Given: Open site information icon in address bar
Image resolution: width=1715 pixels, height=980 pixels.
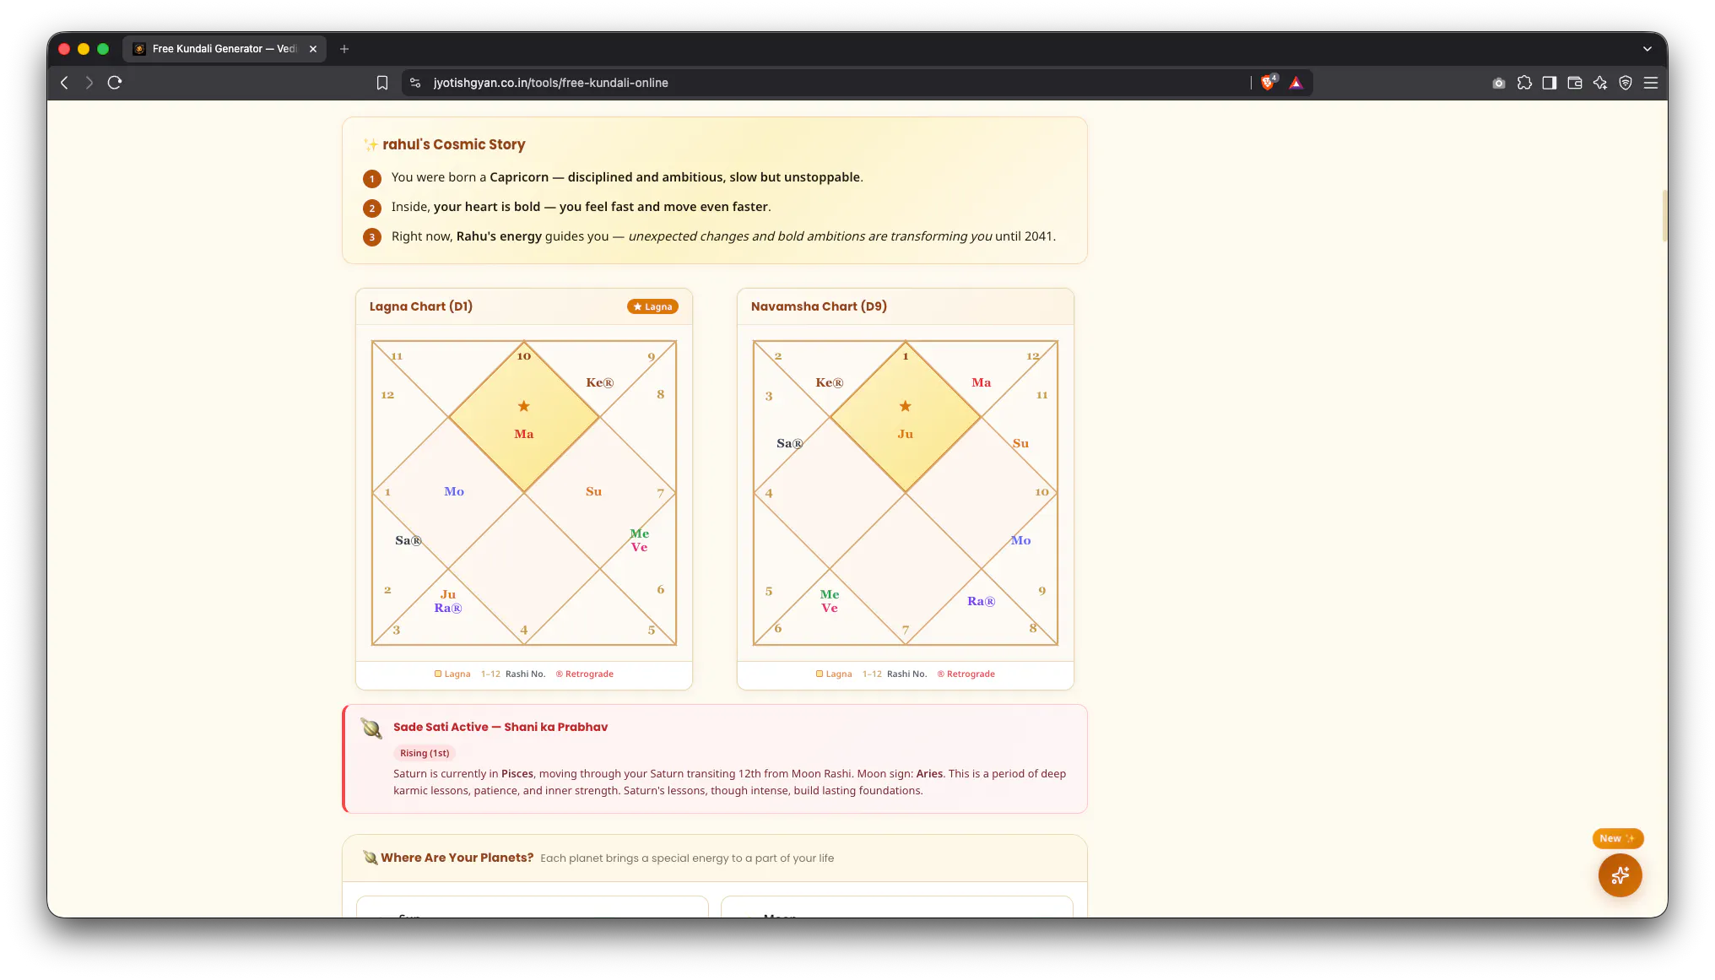Looking at the screenshot, I should [415, 83].
